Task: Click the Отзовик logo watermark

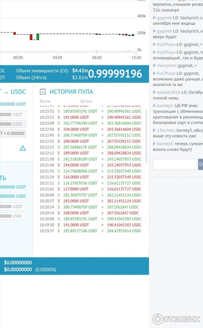Action: pyautogui.click(x=176, y=319)
